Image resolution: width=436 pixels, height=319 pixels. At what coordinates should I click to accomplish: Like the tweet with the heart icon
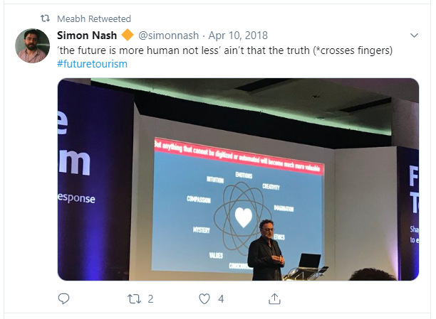pos(204,299)
